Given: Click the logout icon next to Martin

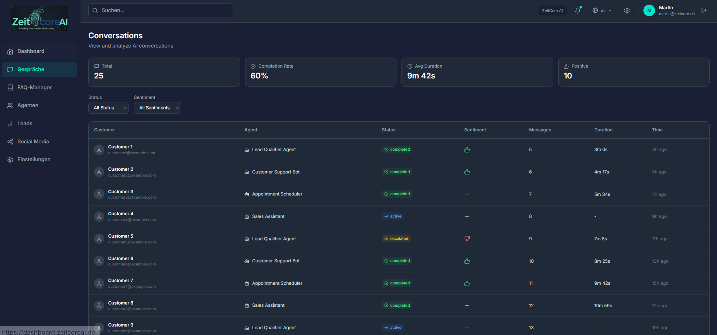Looking at the screenshot, I should [704, 10].
